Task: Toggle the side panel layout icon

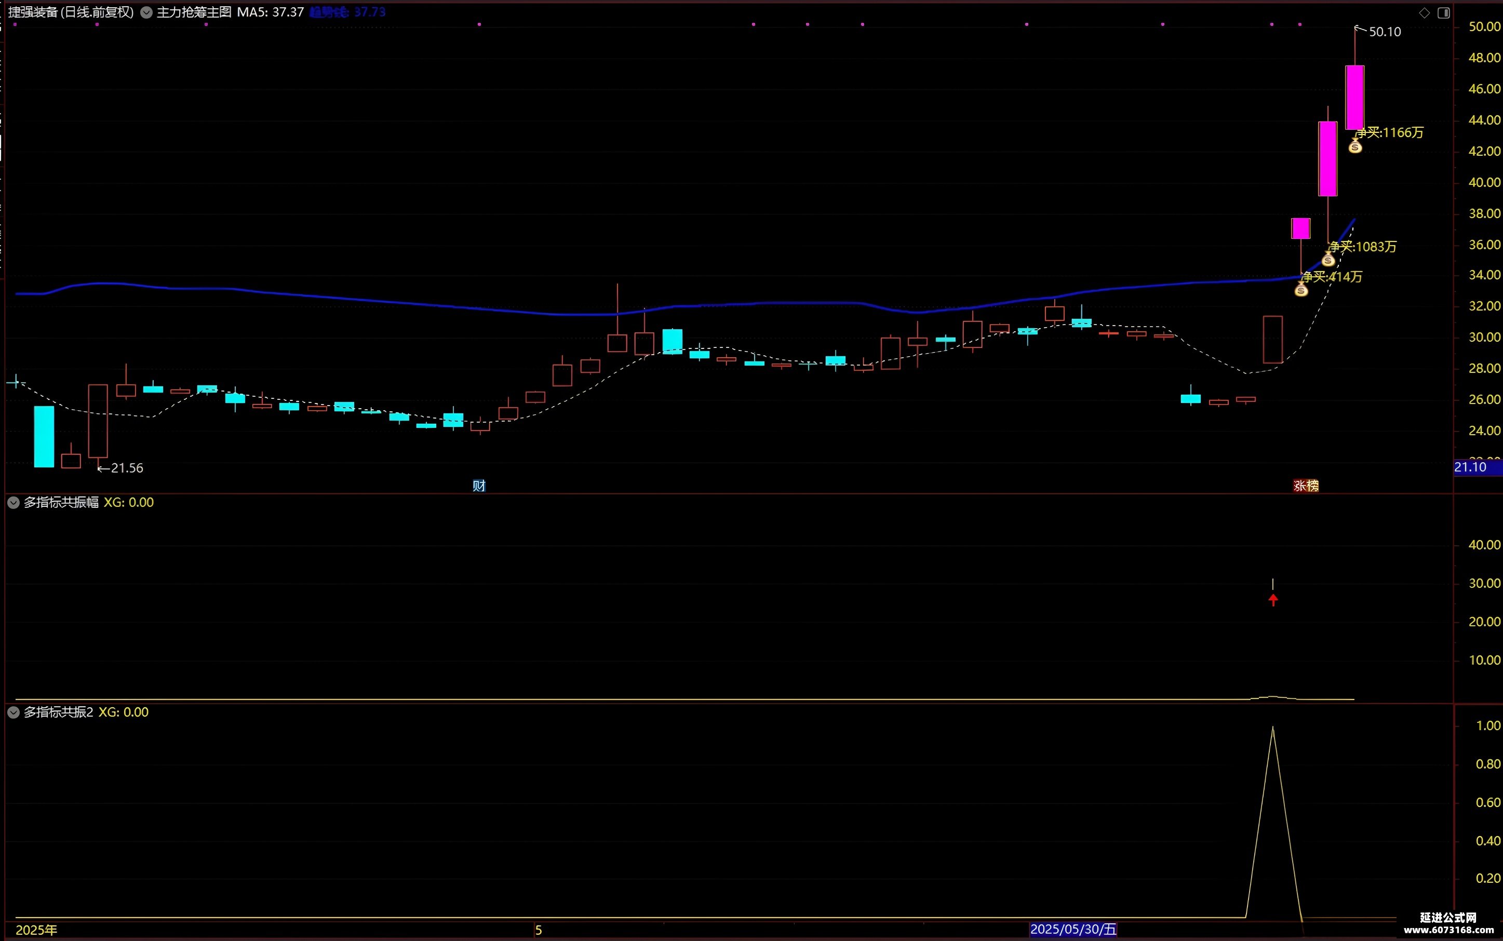Action: pos(1444,12)
